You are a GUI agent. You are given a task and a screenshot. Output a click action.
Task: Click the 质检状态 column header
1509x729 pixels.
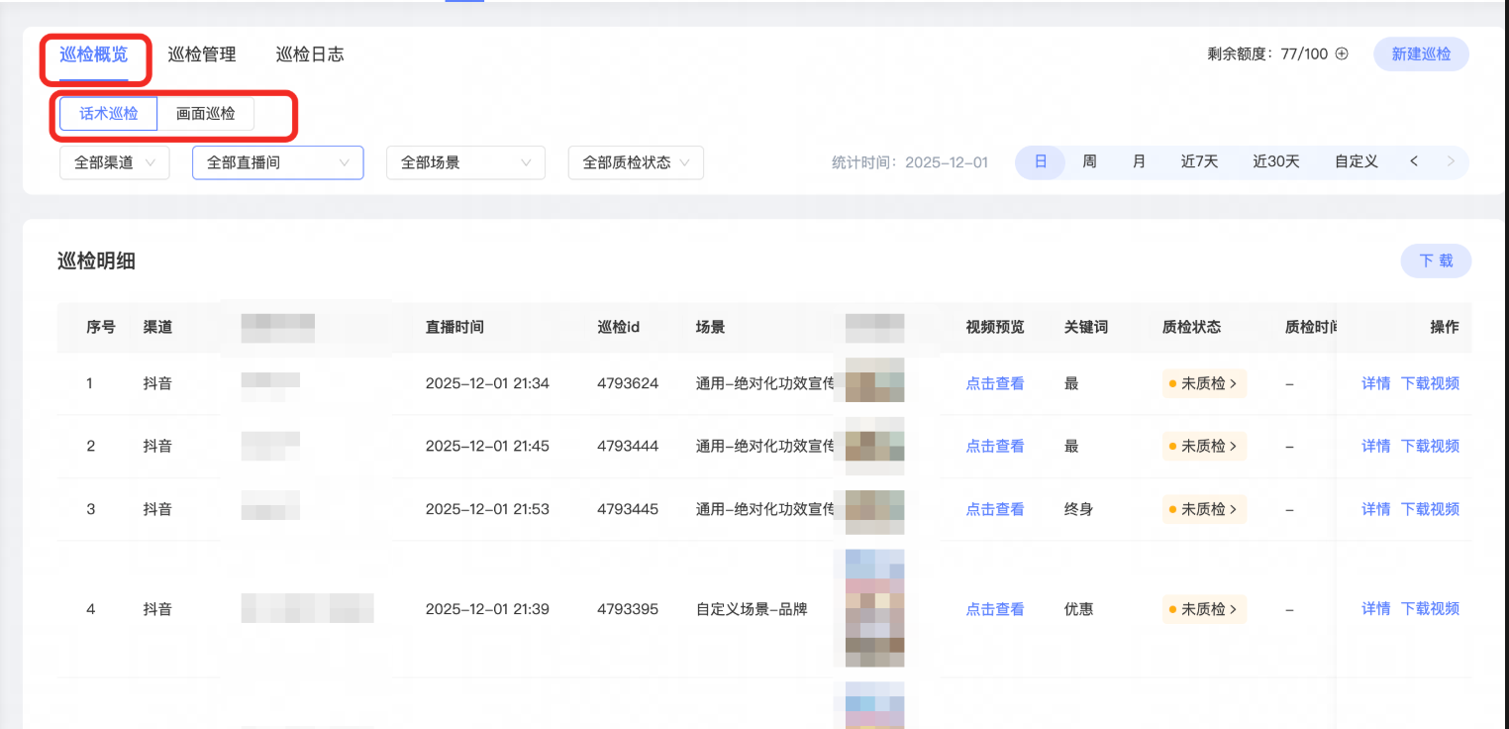click(x=1192, y=327)
